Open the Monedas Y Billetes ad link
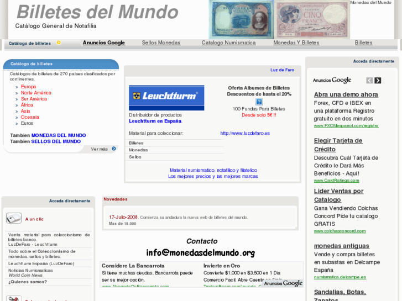The height and width of the screenshot is (301, 402). click(x=296, y=43)
